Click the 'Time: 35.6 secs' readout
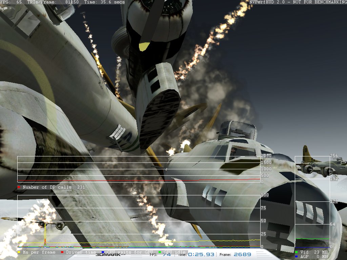 104,2
